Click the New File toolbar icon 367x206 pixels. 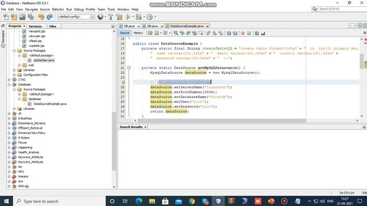click(x=6, y=17)
